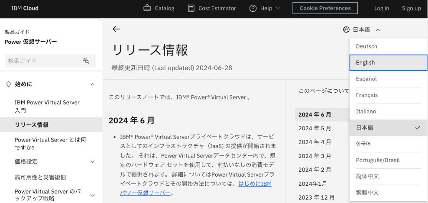Expand the 価格設定 chevron
The height and width of the screenshot is (203, 428).
[93, 161]
